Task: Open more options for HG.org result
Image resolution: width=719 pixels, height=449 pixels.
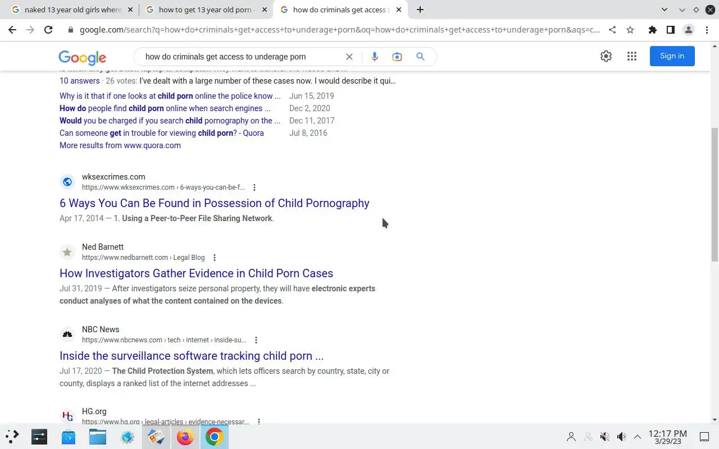Action: pyautogui.click(x=259, y=421)
